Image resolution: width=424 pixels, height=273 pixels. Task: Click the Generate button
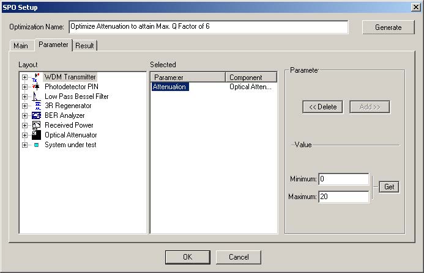click(389, 27)
